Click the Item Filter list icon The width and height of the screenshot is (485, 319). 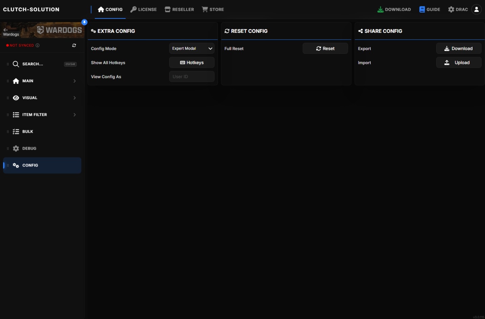click(16, 115)
